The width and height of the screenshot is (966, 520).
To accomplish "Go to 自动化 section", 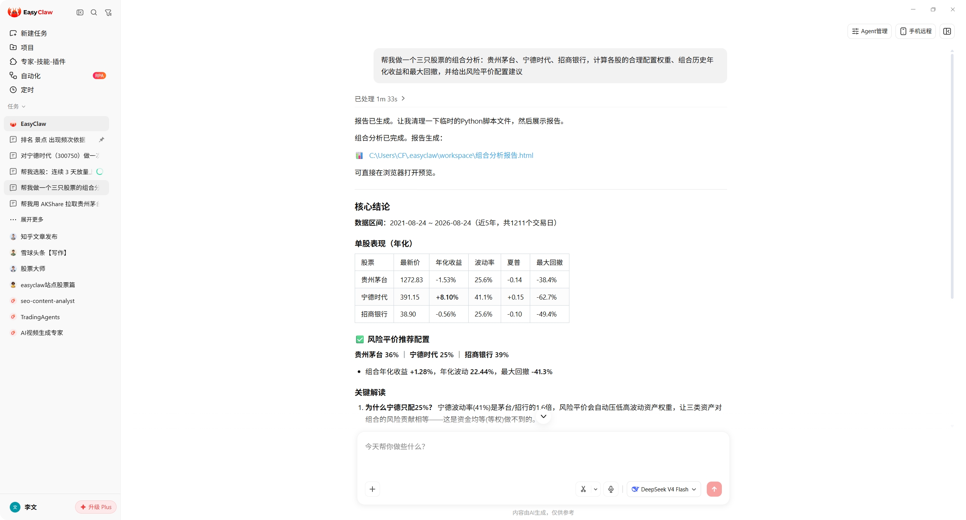I will click(x=57, y=76).
